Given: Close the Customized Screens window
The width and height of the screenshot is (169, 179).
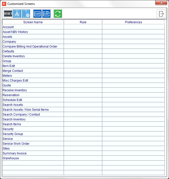Looking at the screenshot, I should [x=161, y=3].
